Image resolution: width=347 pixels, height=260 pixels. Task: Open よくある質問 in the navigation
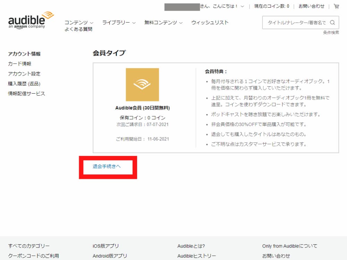(78, 29)
